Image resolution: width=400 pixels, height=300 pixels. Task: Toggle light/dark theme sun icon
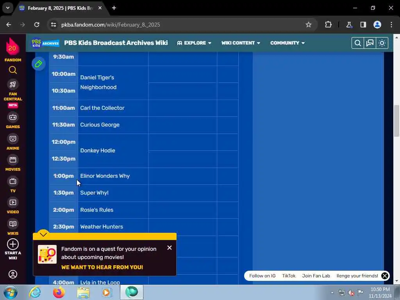tap(382, 43)
